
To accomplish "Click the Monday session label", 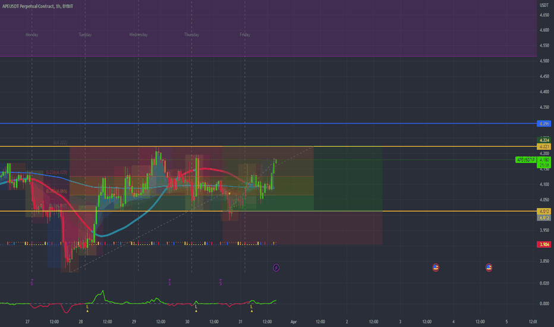I will point(32,34).
